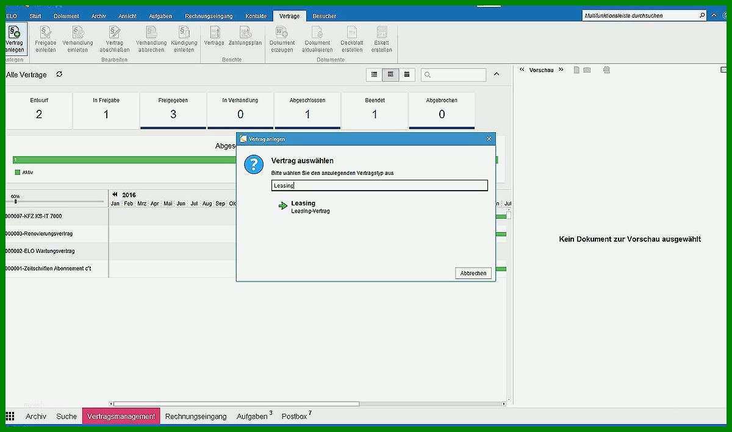The image size is (732, 432).
Task: Select the Freigegeben status tile
Action: pos(173,110)
